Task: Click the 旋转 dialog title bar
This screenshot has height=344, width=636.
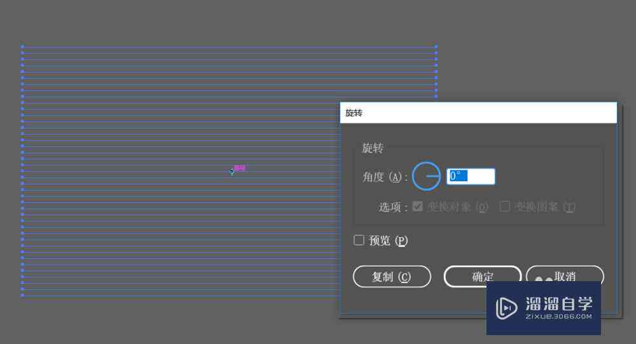Action: (x=478, y=113)
